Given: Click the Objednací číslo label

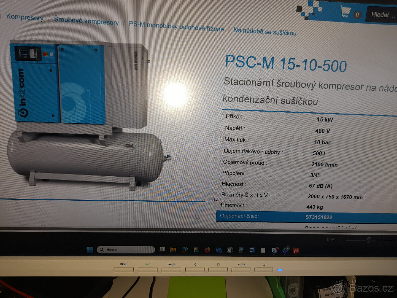Looking at the screenshot, I should [240, 217].
